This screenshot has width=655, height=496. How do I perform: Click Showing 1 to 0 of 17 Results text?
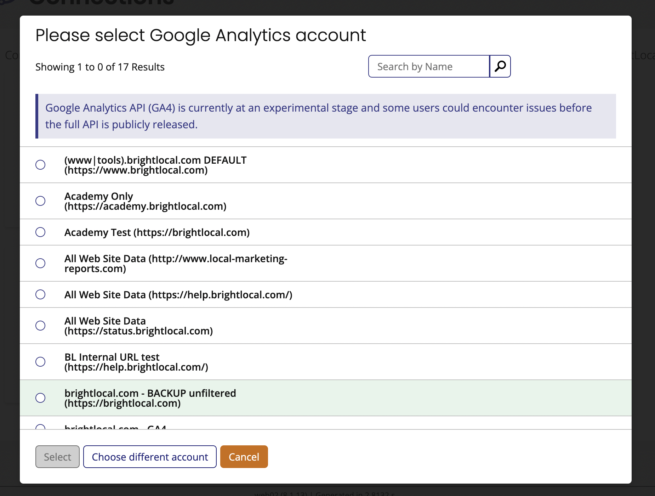pos(100,67)
